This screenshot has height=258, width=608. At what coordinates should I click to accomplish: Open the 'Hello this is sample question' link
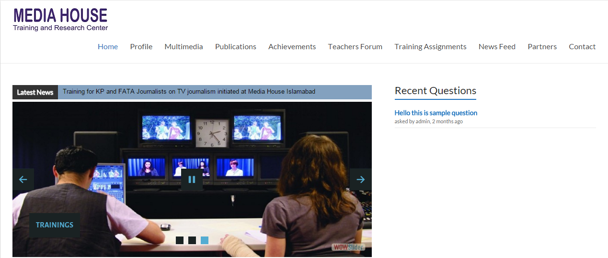(436, 113)
